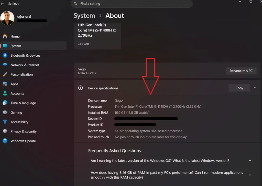262x186 pixels.
Task: Click the user profile picture
Action: (x=7, y=18)
